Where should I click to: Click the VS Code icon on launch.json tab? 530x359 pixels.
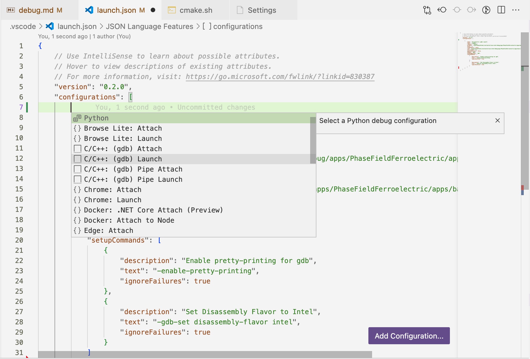click(89, 10)
